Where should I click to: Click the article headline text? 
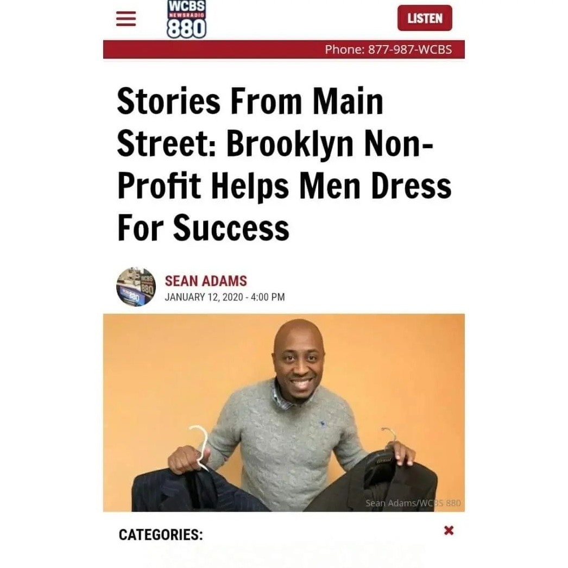coord(284,165)
